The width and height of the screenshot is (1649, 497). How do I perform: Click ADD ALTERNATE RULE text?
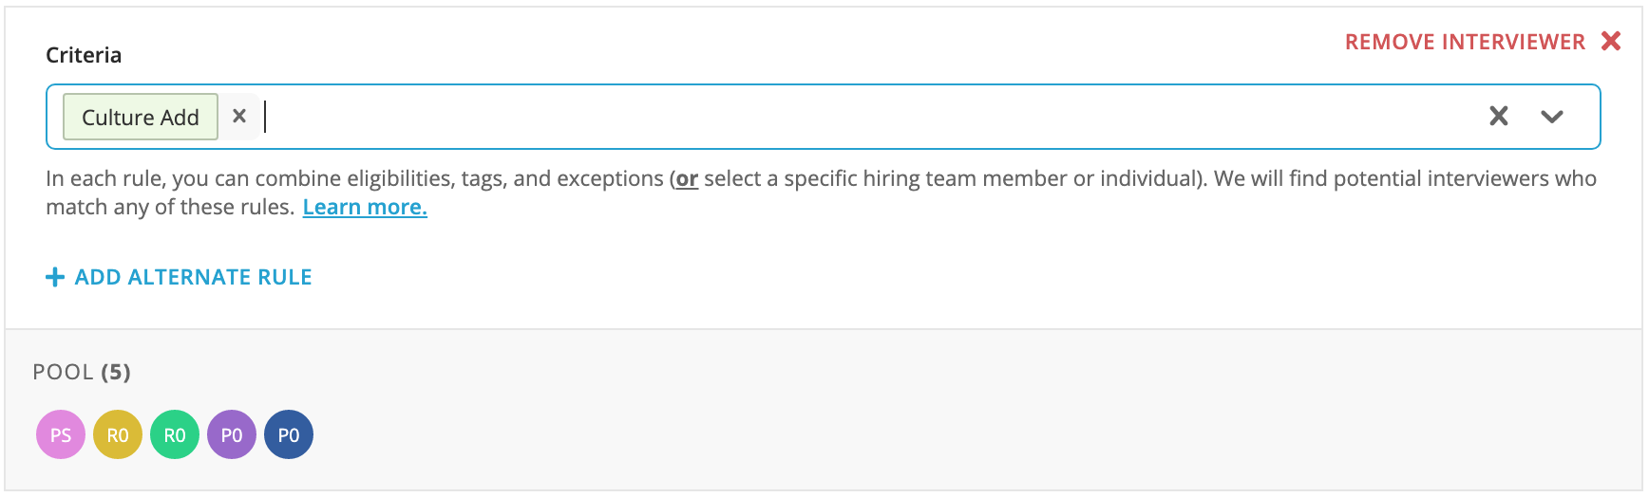click(194, 277)
